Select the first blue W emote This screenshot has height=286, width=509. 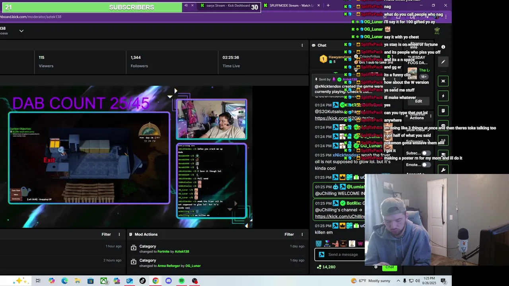pos(319,243)
